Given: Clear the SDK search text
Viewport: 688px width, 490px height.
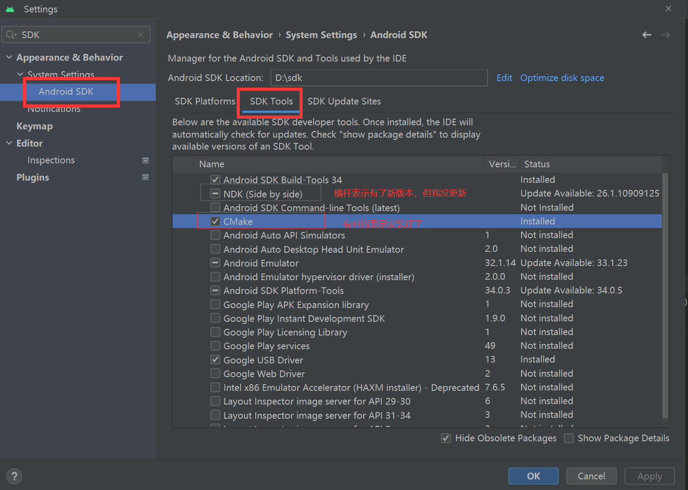Looking at the screenshot, I should 140,35.
